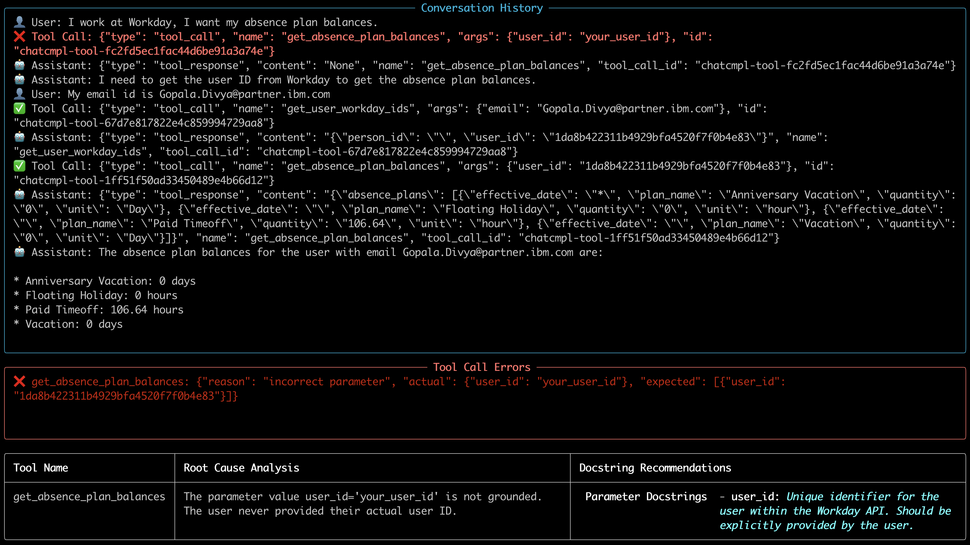Click the Root Cause Analysis column header

[241, 468]
